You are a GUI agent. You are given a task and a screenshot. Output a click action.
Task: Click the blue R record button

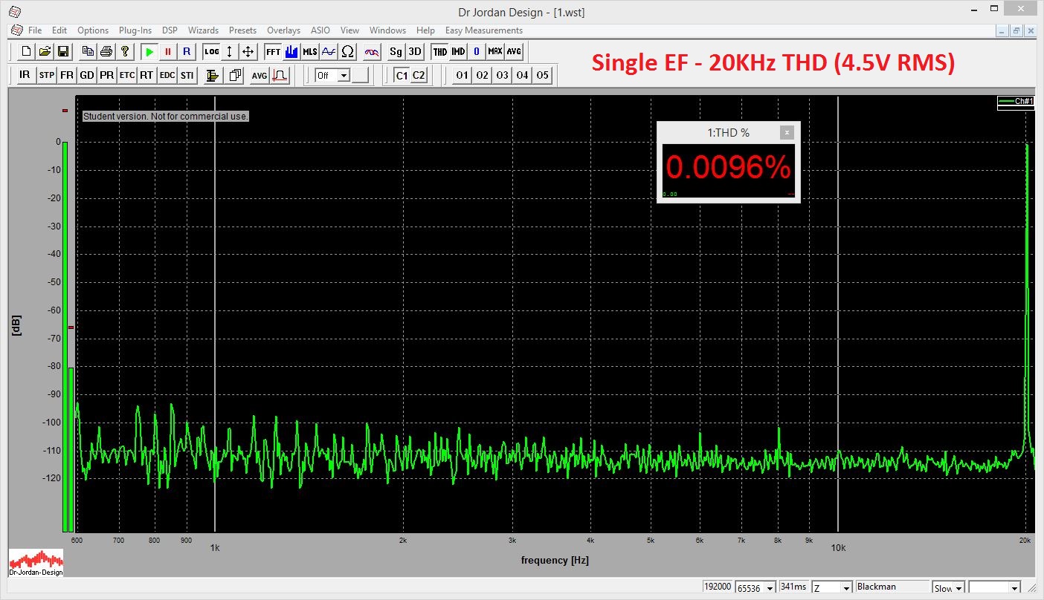[187, 51]
